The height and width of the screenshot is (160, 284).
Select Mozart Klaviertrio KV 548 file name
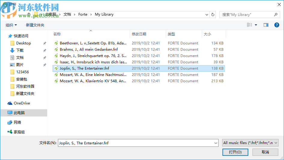coord(93,81)
